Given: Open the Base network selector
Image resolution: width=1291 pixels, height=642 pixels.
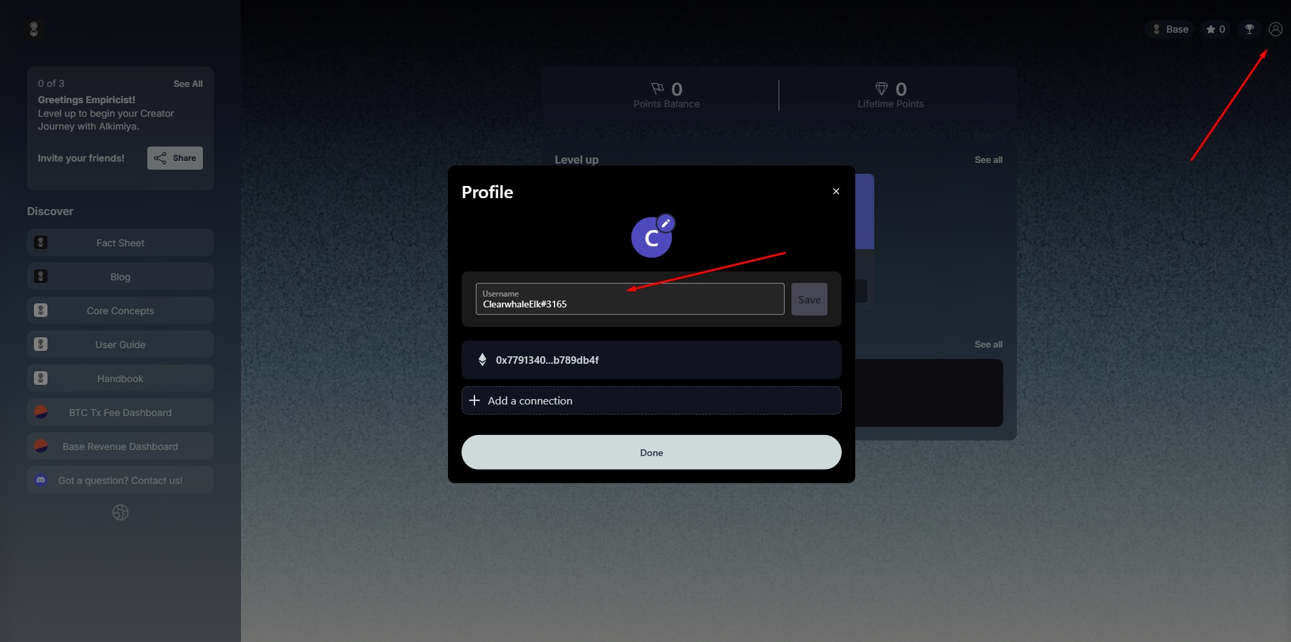Looking at the screenshot, I should (1170, 29).
